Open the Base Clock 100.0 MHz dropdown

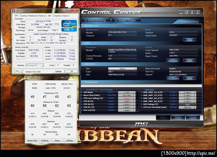click(127, 96)
